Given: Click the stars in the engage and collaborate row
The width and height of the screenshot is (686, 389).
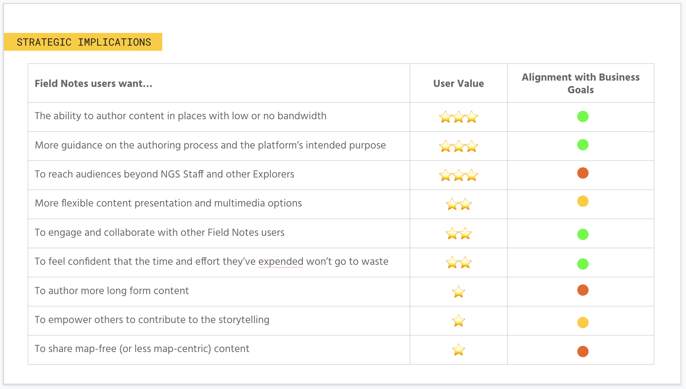Looking at the screenshot, I should pyautogui.click(x=458, y=233).
